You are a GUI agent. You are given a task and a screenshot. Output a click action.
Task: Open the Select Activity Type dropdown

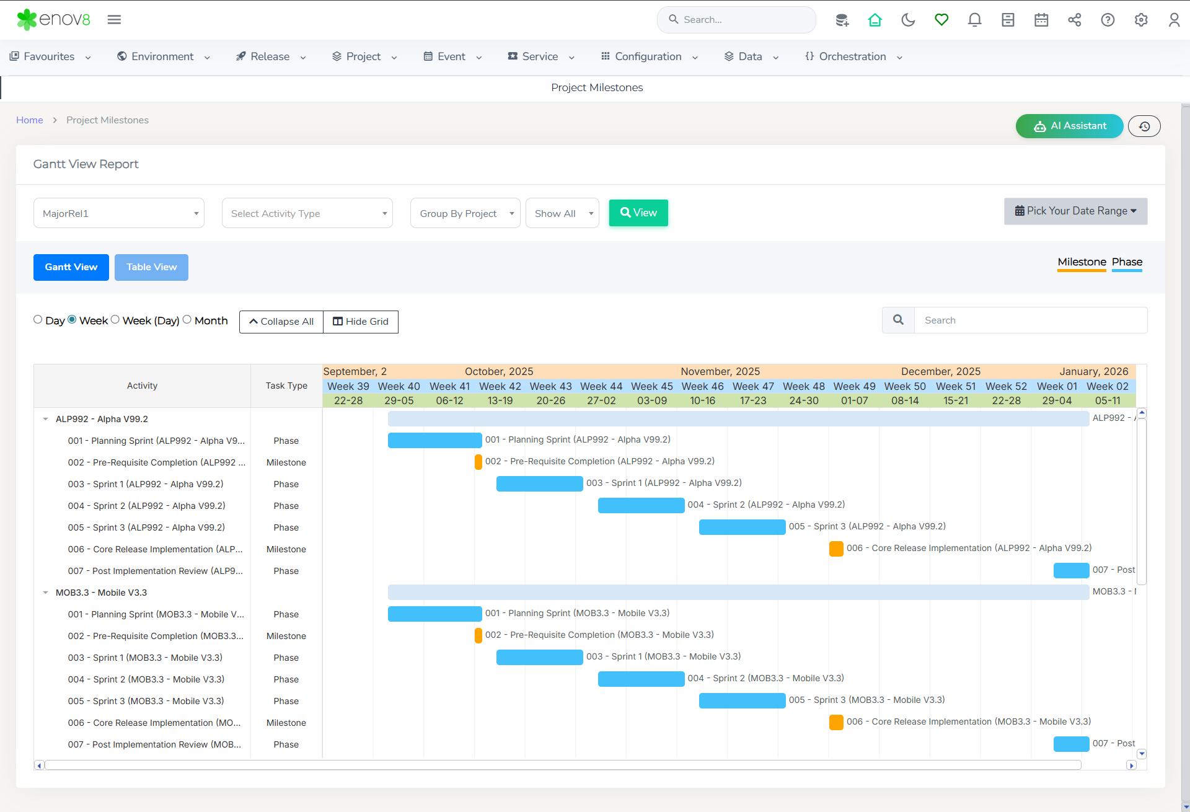(307, 213)
